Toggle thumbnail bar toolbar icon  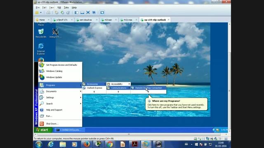(x=82, y=13)
